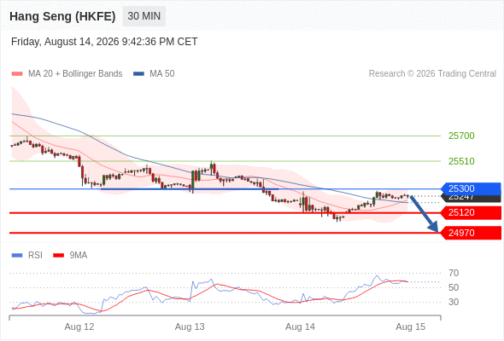Viewport: 504px width, 341px height.
Task: Click the RSI blue legend swatch
Action: coord(17,256)
